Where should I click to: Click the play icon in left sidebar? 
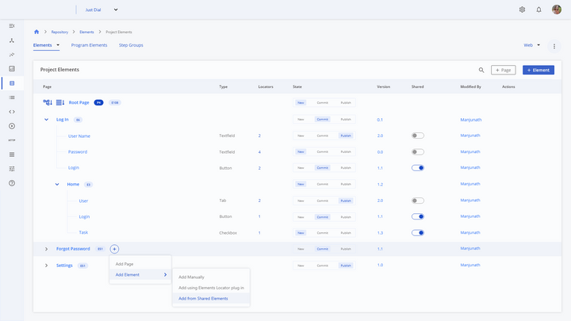point(12,126)
